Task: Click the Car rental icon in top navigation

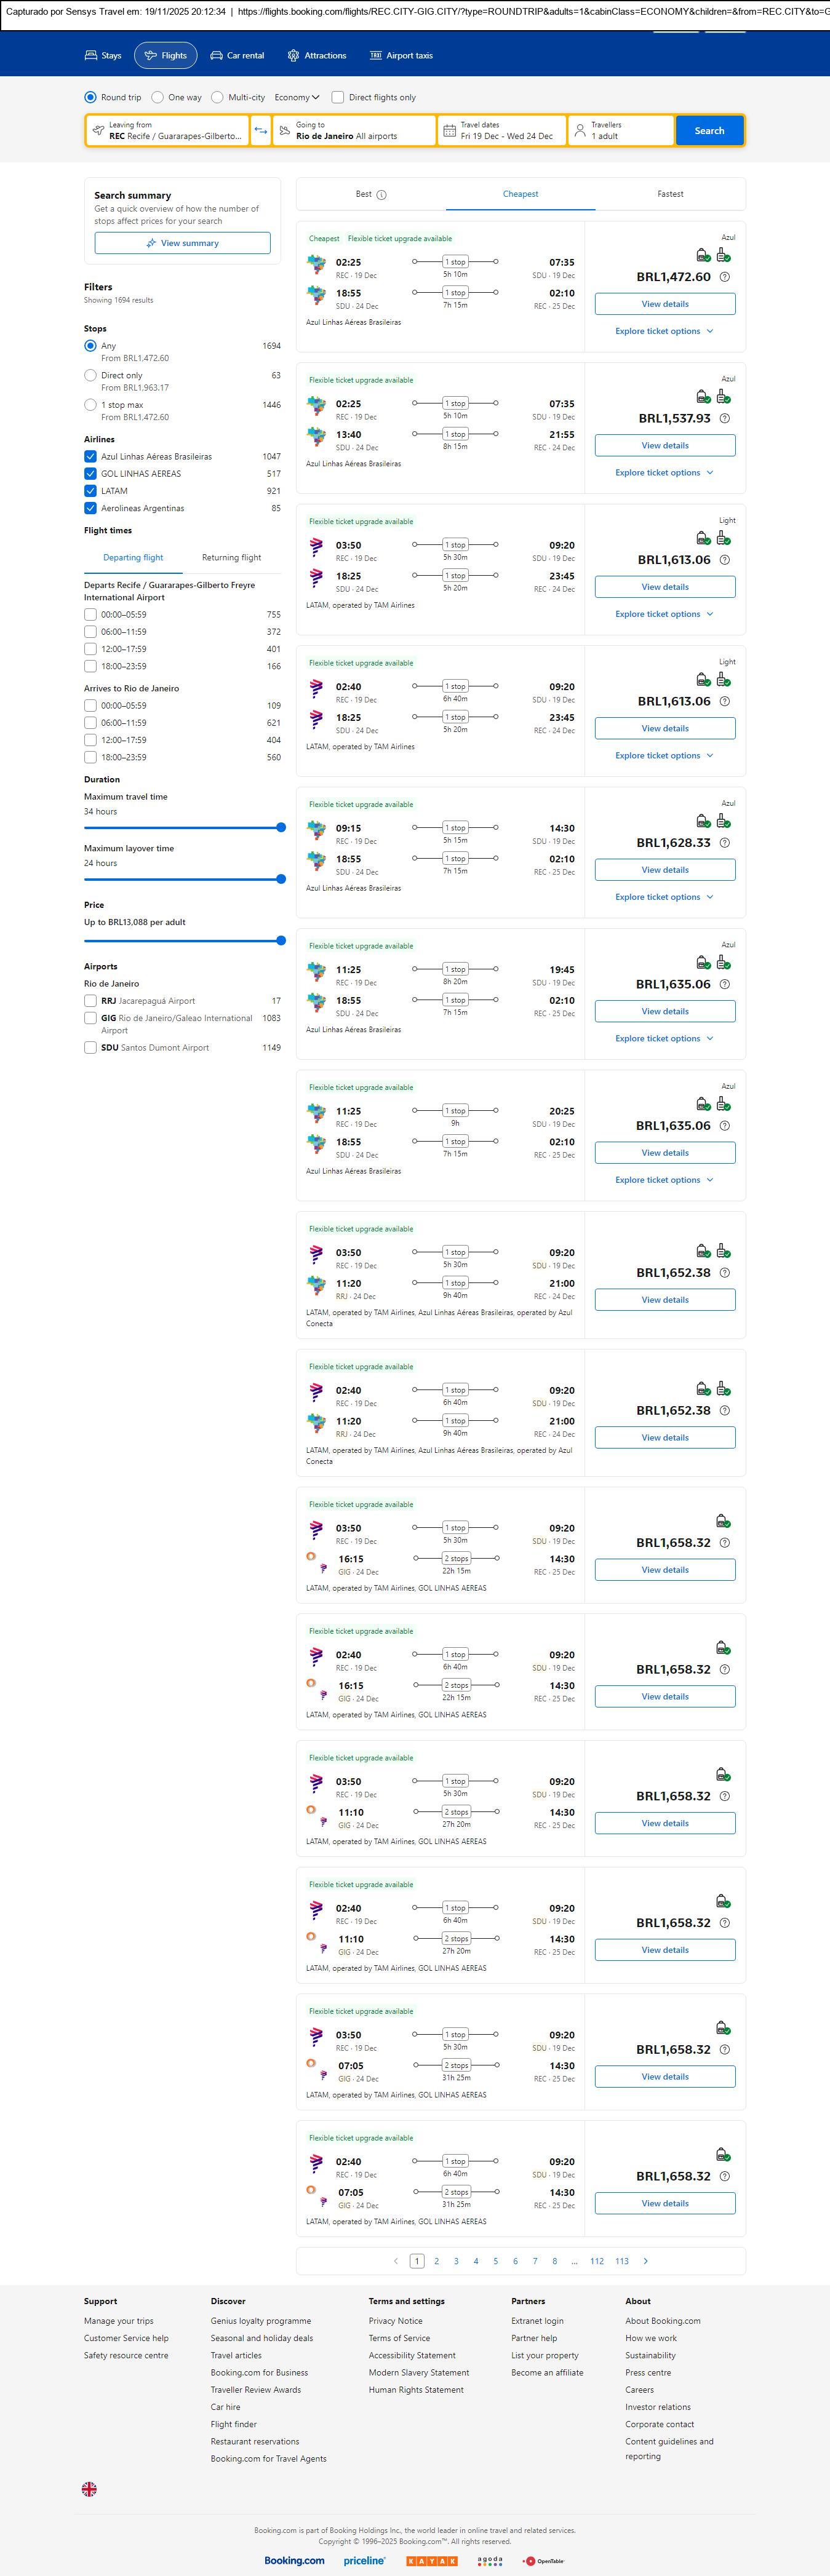Action: coord(216,56)
